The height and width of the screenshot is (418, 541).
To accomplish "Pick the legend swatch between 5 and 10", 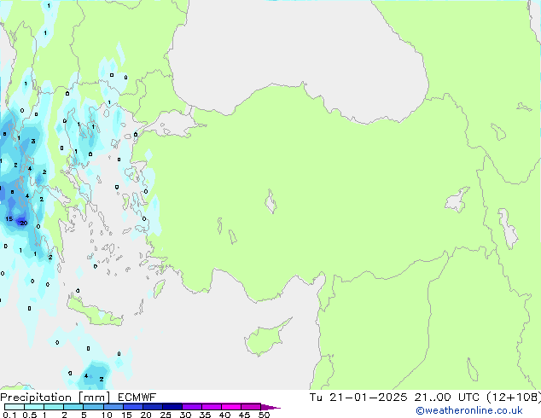I will [96, 407].
